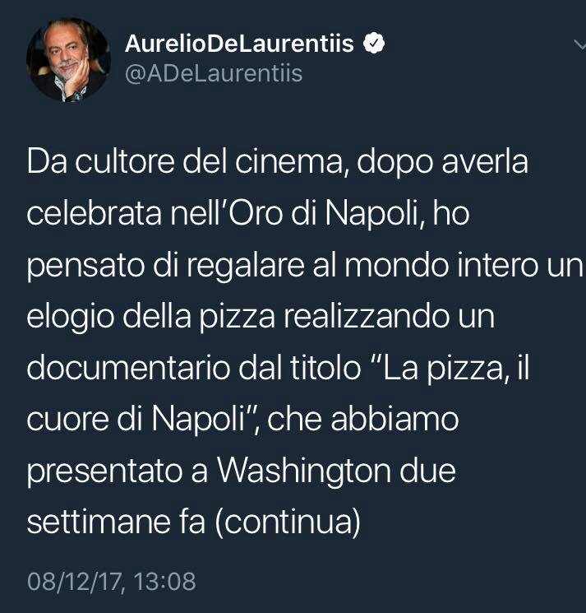The height and width of the screenshot is (613, 586).
Task: Open the tweet options chevron menu
Action: [580, 44]
